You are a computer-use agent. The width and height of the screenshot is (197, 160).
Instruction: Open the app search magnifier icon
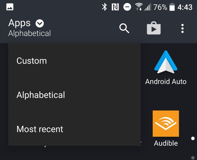(124, 28)
